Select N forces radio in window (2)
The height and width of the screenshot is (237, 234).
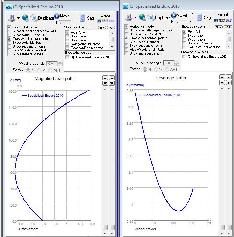tap(28, 70)
